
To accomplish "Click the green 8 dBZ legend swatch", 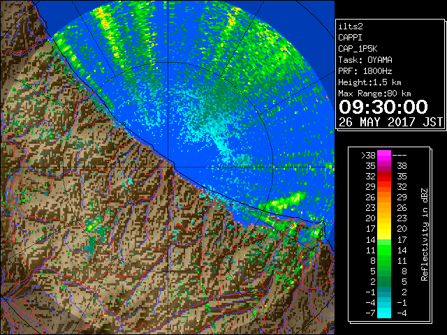I will point(384,260).
